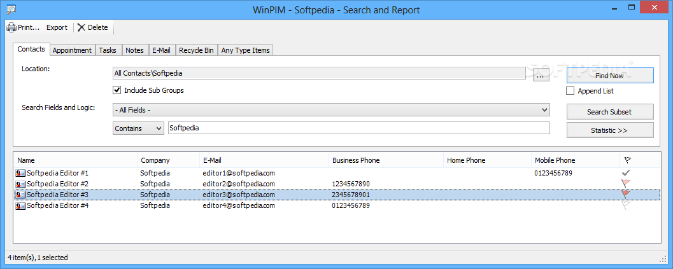The image size is (673, 269).
Task: Sort by the Name column header
Action: [x=76, y=160]
